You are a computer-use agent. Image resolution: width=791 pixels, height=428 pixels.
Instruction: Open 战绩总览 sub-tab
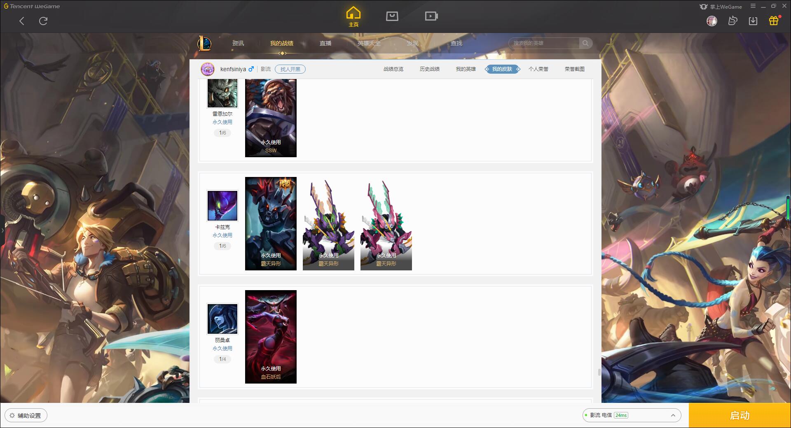[393, 69]
